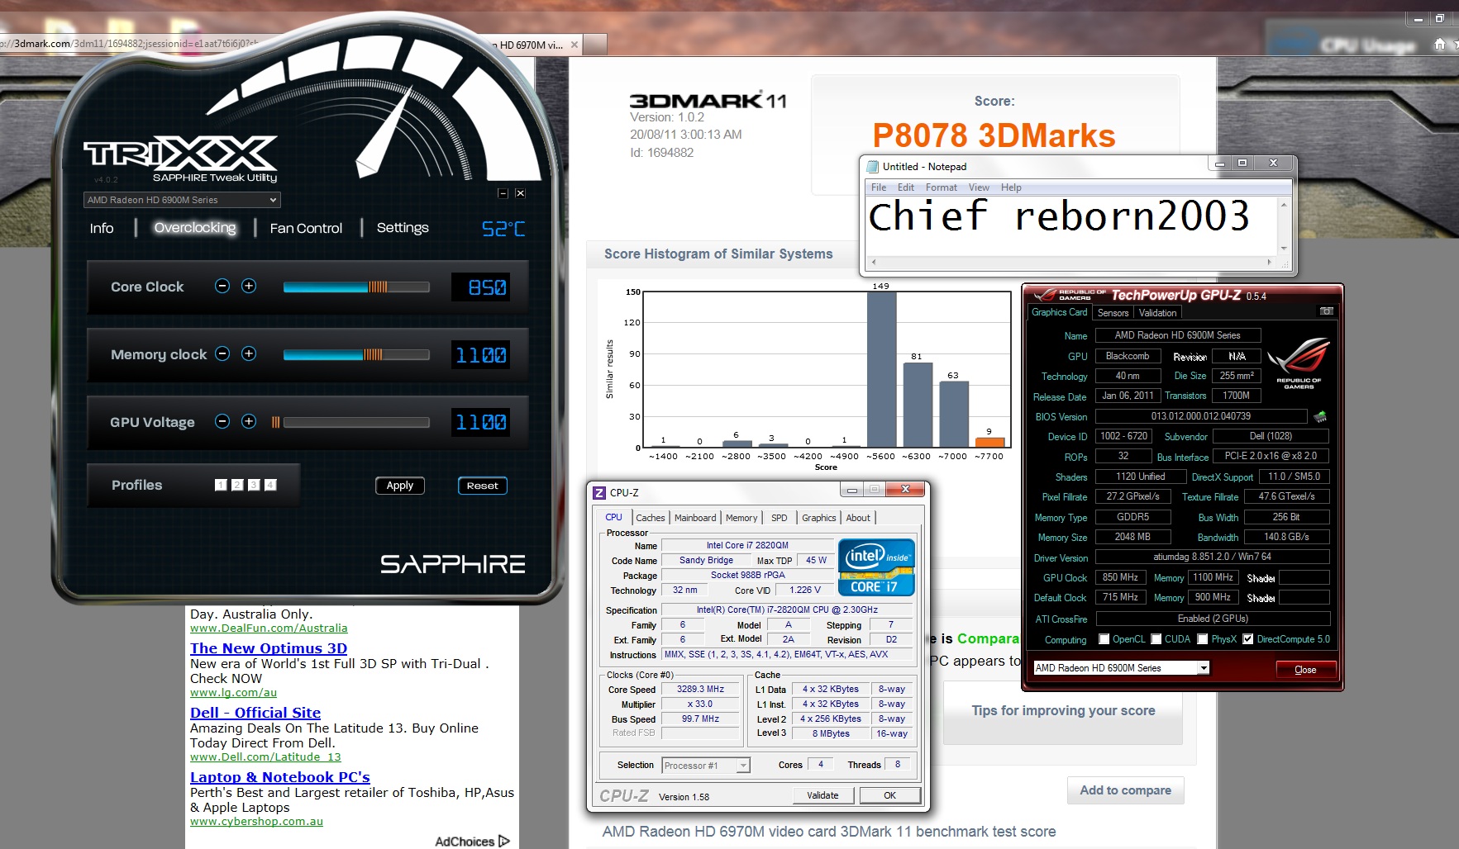The image size is (1459, 849).
Task: Decrease Memory clock with minus icon
Action: (x=222, y=353)
